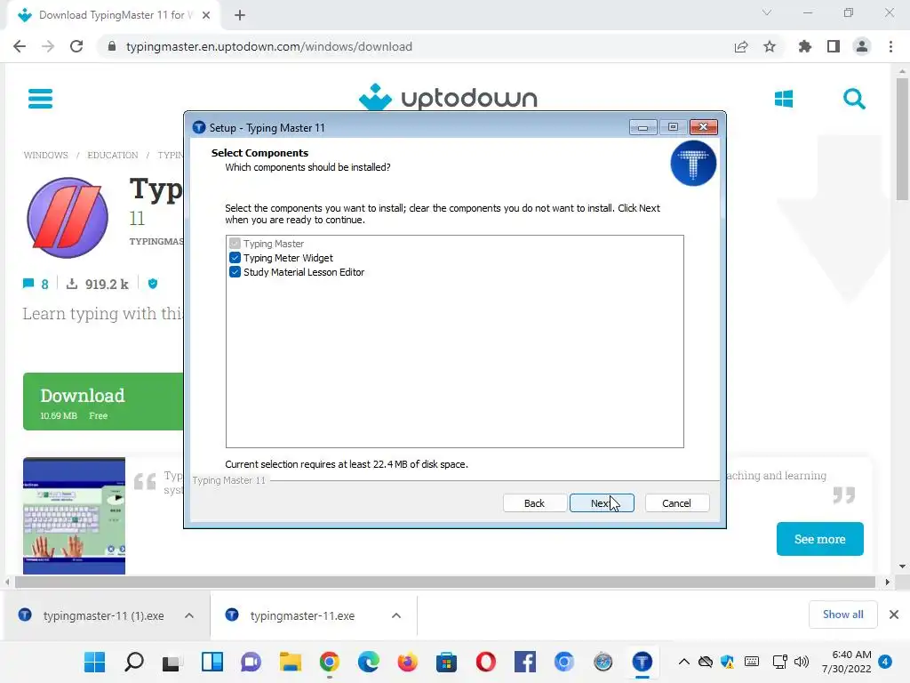Click the Typing Master app icon on page
910x683 pixels.
click(x=68, y=218)
